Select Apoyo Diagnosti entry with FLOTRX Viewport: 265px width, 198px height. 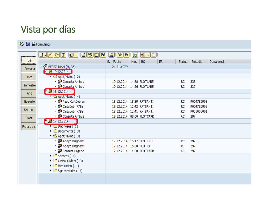tap(73, 146)
